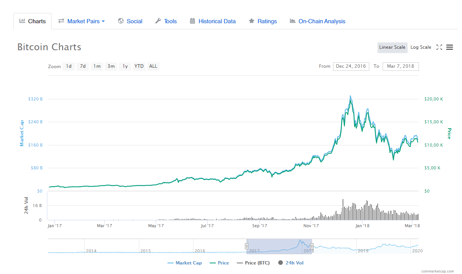Viewport: 462px width, 274px height.
Task: Click the shaded navigator selection range
Action: coord(279,246)
